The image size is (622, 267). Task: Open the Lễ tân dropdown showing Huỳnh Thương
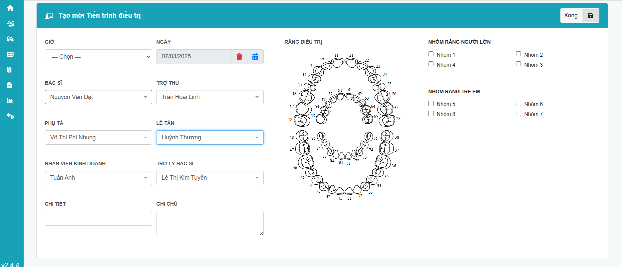click(x=210, y=137)
